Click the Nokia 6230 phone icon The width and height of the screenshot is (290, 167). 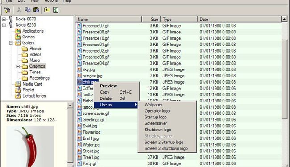coord(11,25)
